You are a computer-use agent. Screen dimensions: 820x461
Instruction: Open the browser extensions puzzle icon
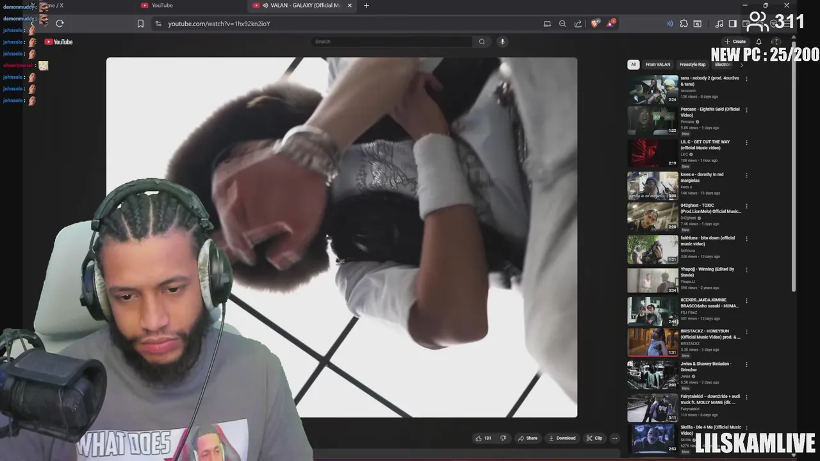(684, 24)
